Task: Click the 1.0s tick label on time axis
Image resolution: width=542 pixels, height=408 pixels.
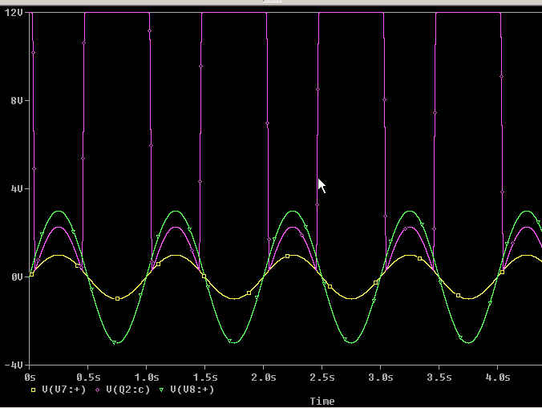Action: coord(146,375)
